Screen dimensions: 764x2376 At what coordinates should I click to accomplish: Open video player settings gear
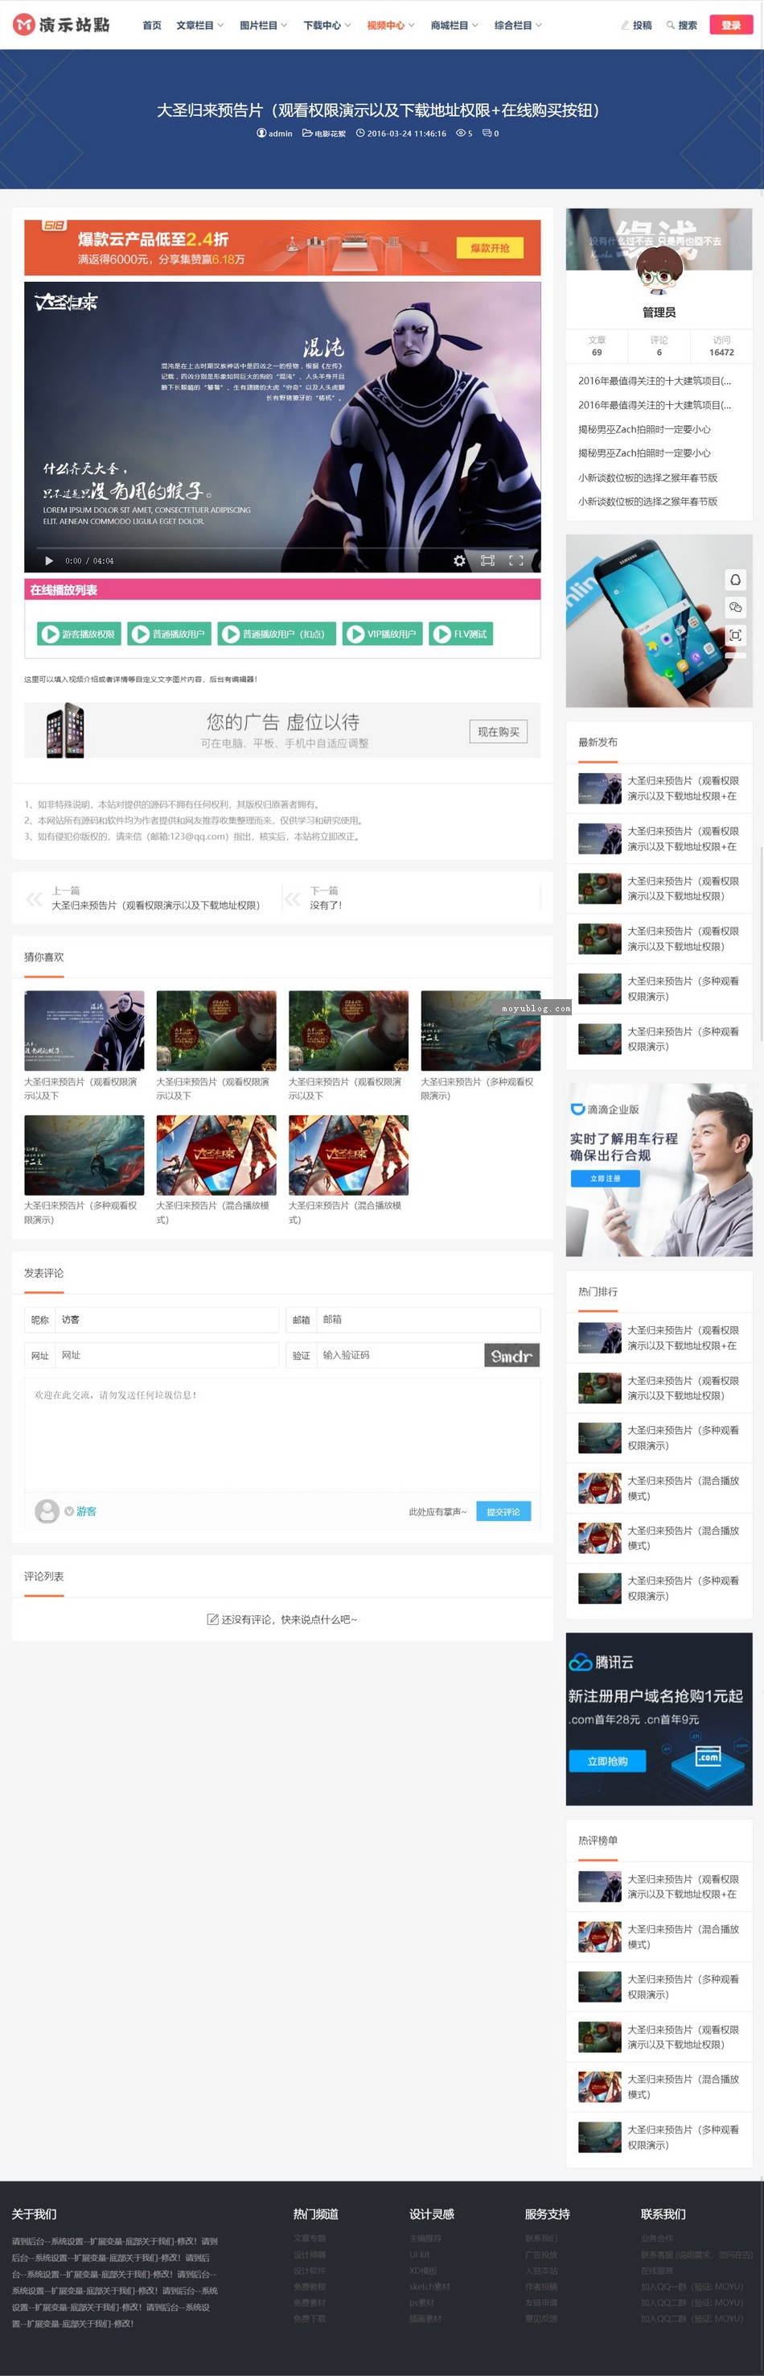(459, 561)
